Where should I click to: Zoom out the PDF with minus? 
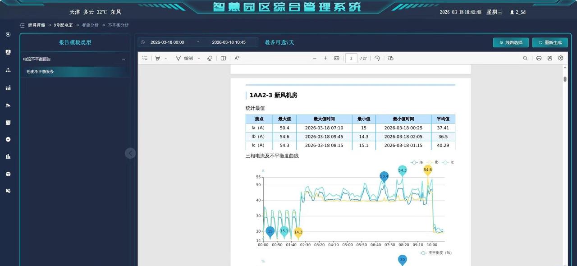(315, 58)
